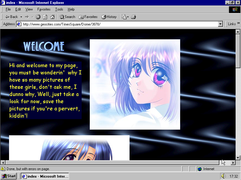Viewport: 241px width, 180px height.
Task: Click the Forward arrow button
Action: tap(27, 17)
